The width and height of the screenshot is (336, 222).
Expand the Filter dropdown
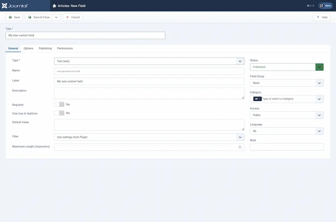[149, 137]
